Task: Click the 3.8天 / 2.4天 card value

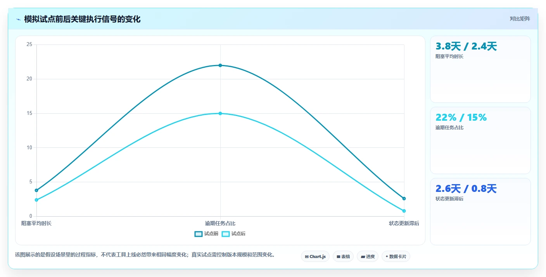Action: coord(466,46)
